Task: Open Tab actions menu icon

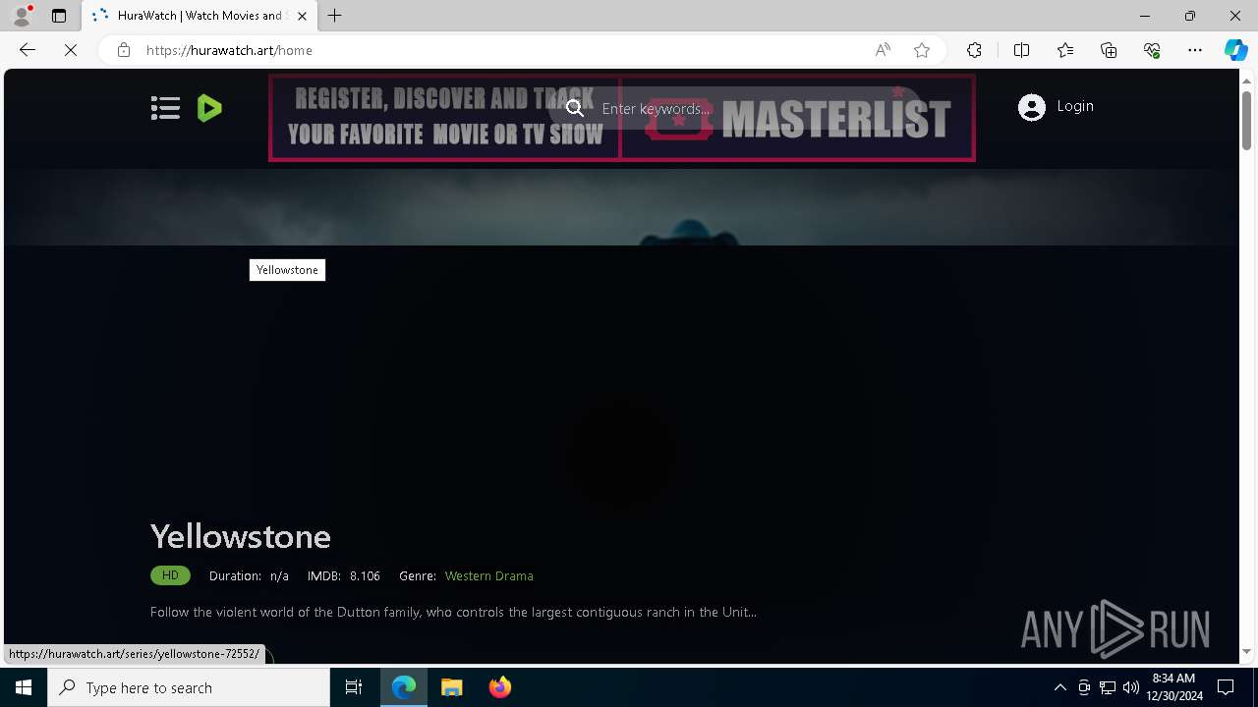Action: 59,16
